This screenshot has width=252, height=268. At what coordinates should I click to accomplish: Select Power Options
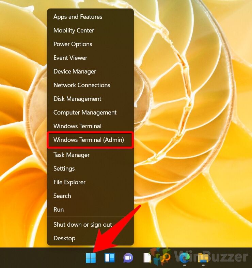90,44
